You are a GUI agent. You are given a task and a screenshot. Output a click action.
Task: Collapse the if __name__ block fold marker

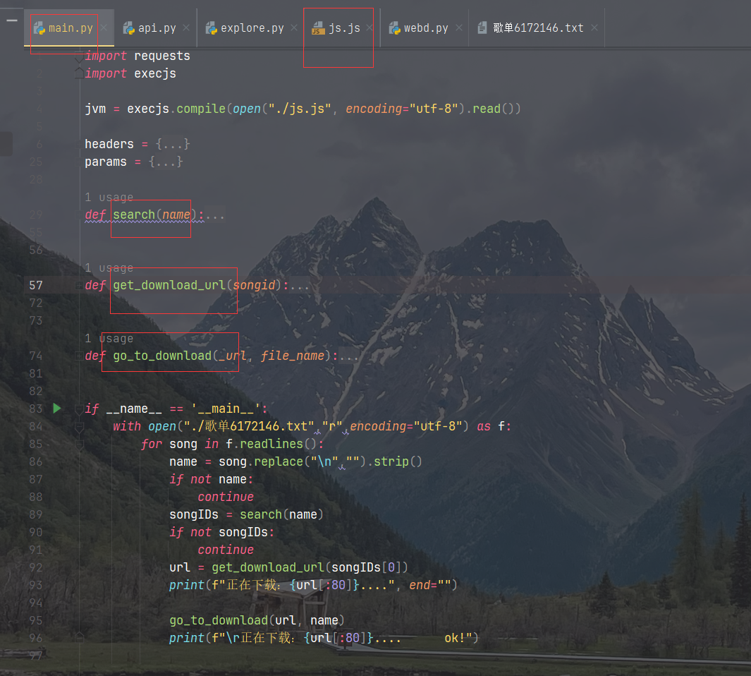click(x=79, y=409)
